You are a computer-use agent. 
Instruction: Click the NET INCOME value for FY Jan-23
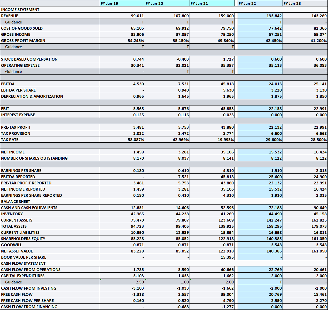305,152
